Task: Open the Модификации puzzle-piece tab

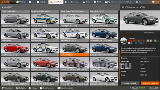Action: point(42,2)
